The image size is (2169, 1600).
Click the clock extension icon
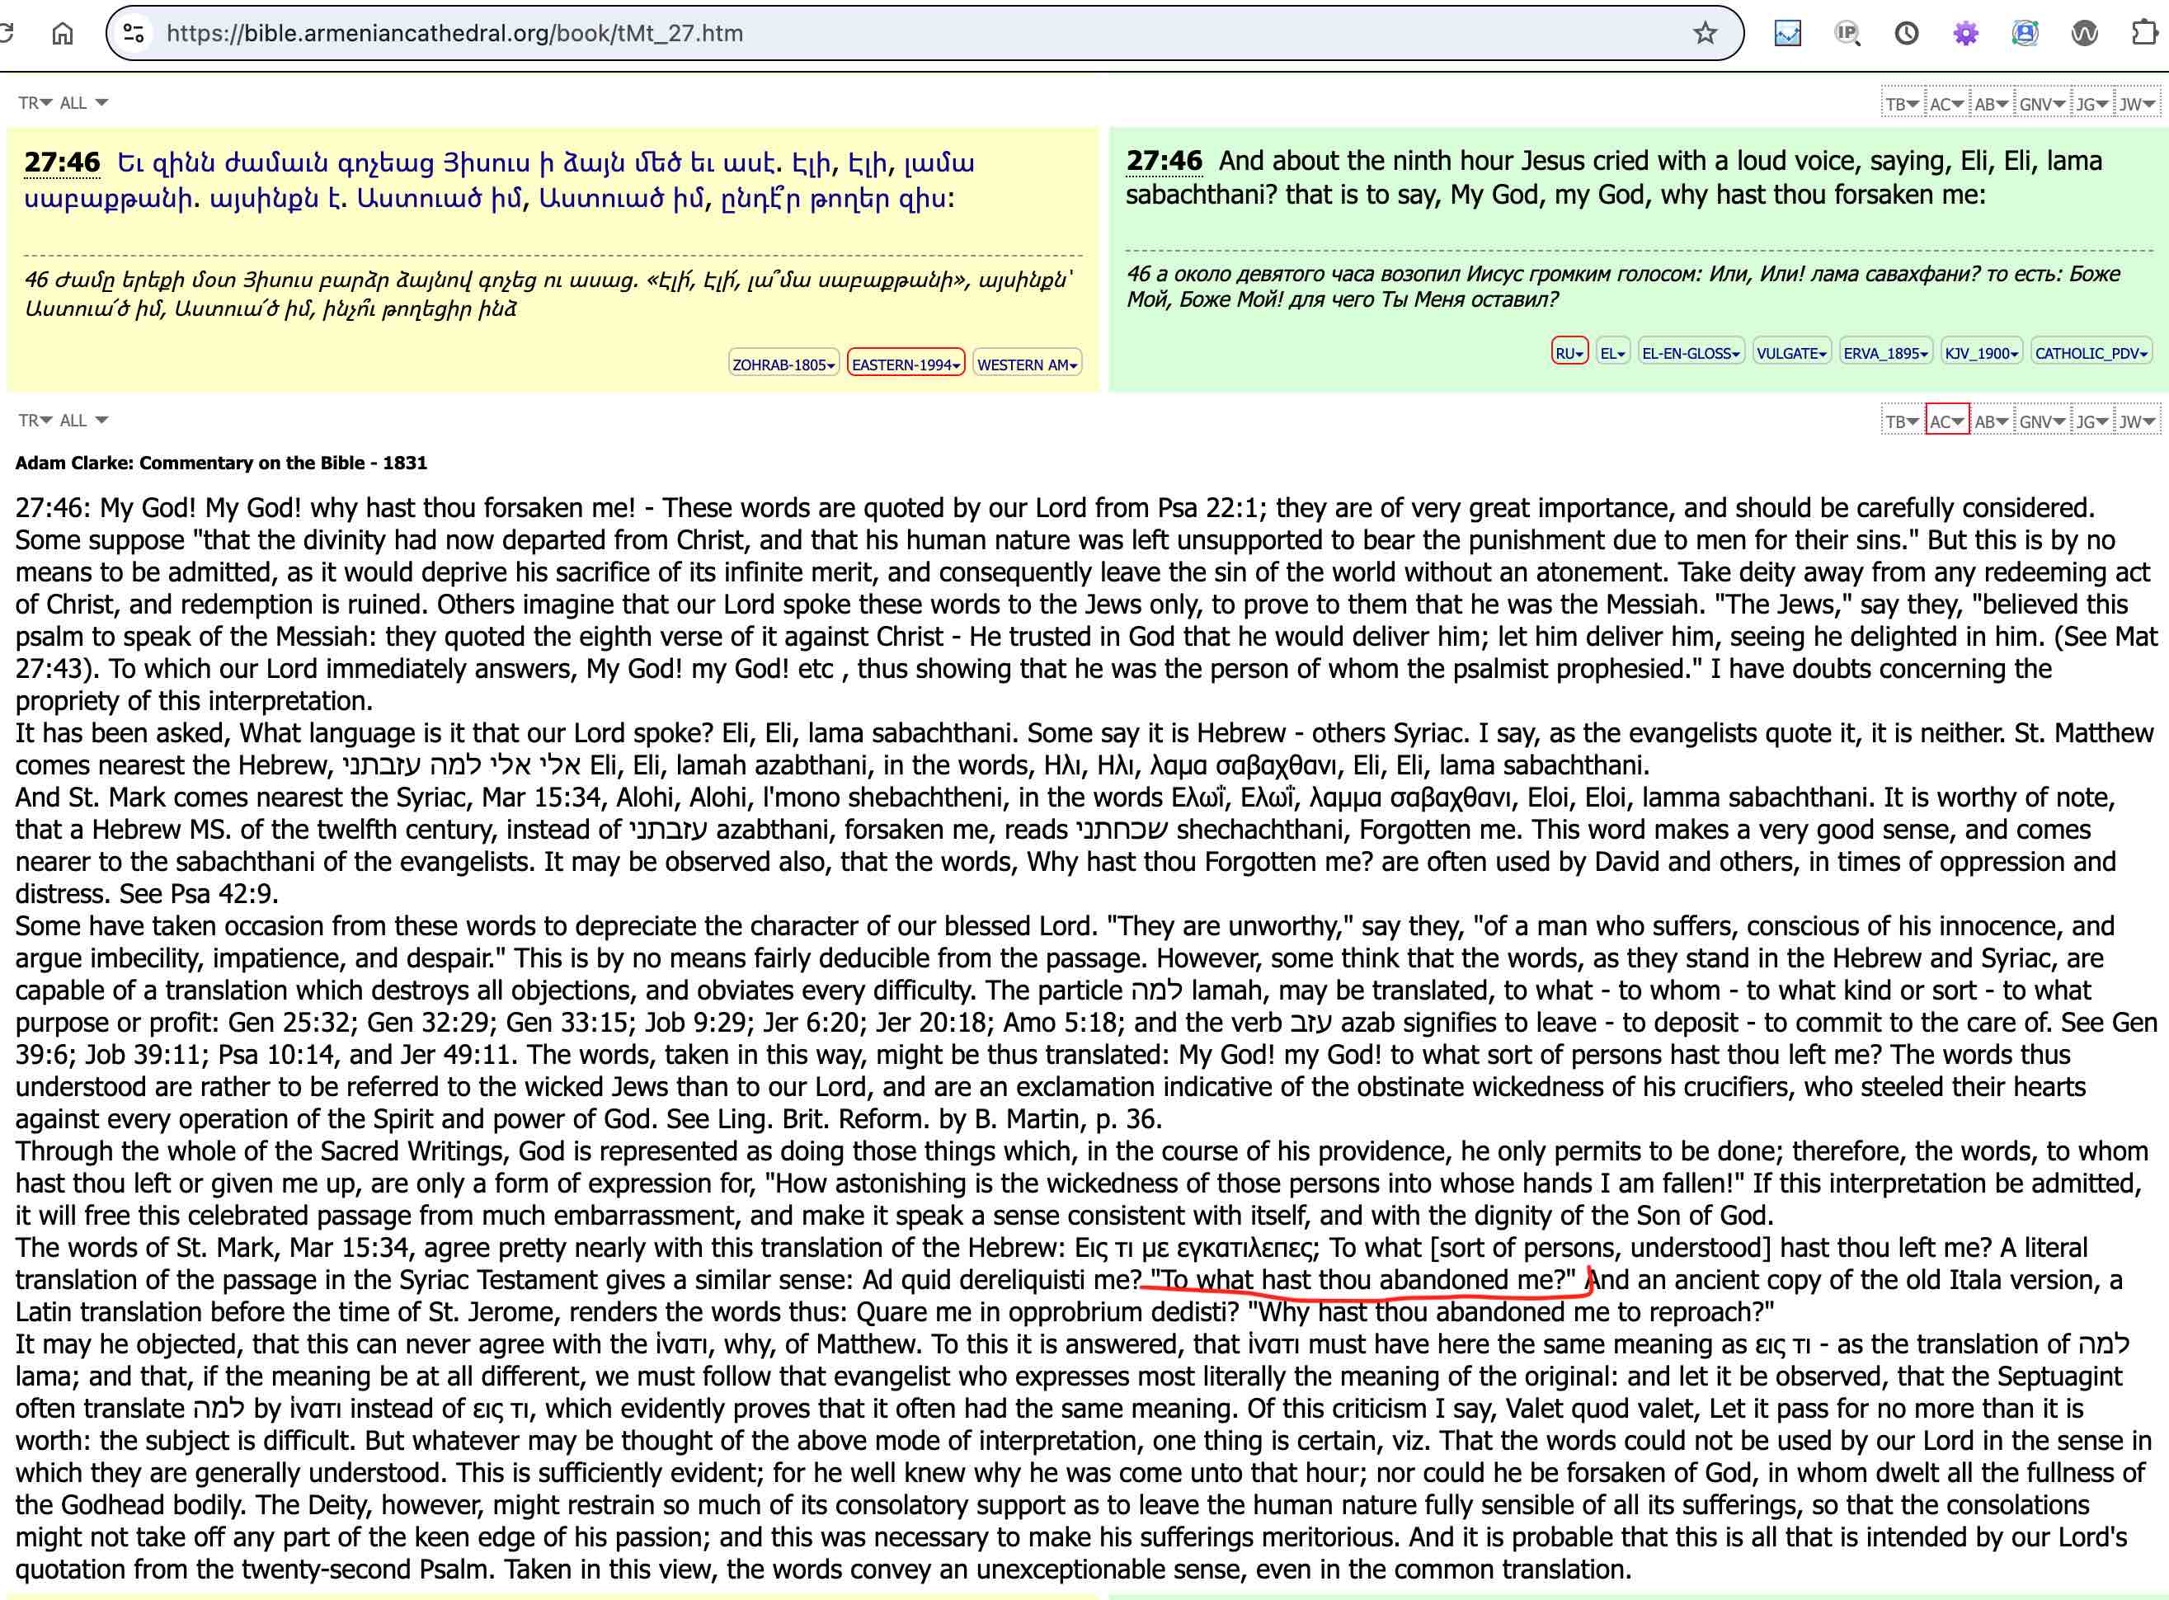(1907, 34)
